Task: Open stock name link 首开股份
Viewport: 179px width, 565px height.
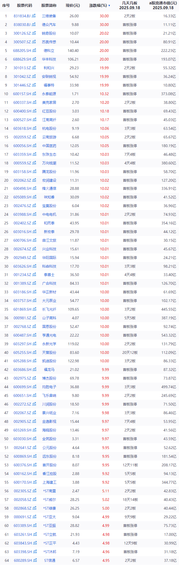Action: (x=49, y=465)
